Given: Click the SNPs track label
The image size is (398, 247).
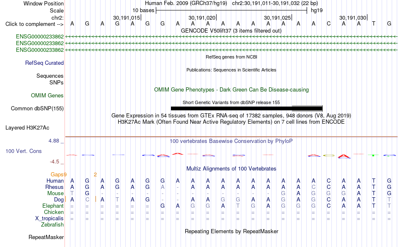Looking at the screenshot, I should pyautogui.click(x=57, y=82).
